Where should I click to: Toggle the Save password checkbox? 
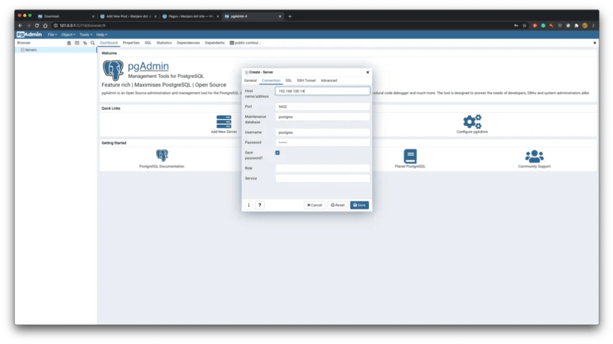coord(278,153)
